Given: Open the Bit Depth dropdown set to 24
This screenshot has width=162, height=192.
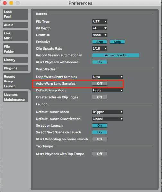Looking at the screenshot, I should pyautogui.click(x=100, y=28).
